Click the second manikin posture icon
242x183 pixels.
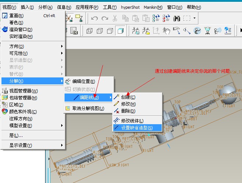click(x=146, y=30)
